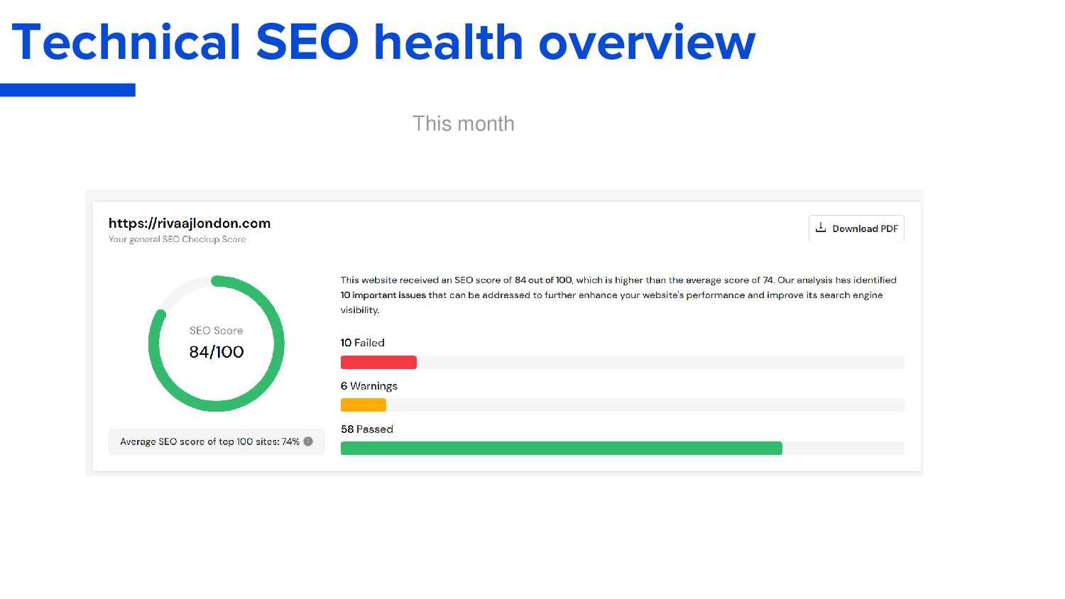Click the Average SEO score badge

217,441
